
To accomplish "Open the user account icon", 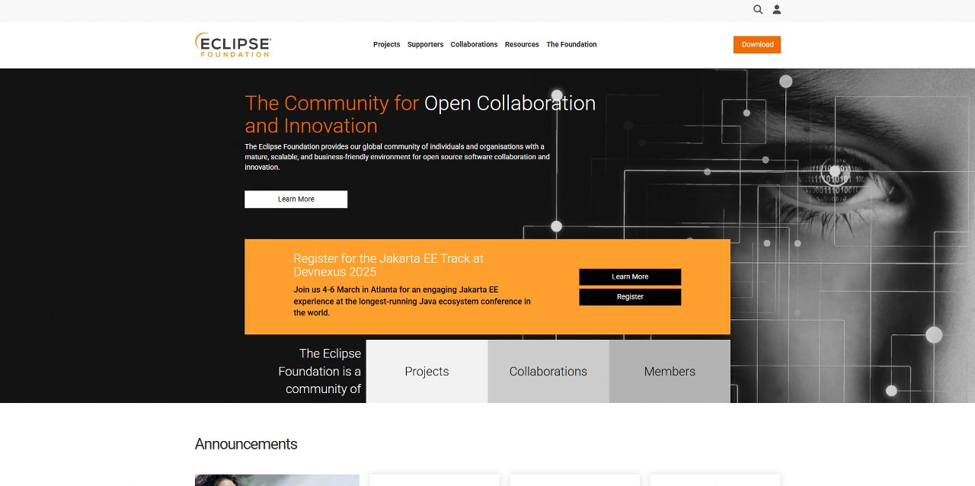I will 777,10.
